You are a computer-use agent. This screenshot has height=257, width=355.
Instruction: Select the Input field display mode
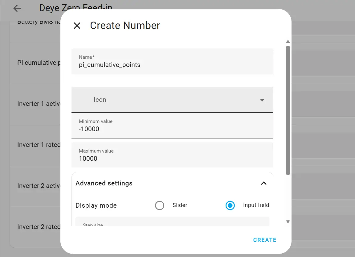click(230, 205)
